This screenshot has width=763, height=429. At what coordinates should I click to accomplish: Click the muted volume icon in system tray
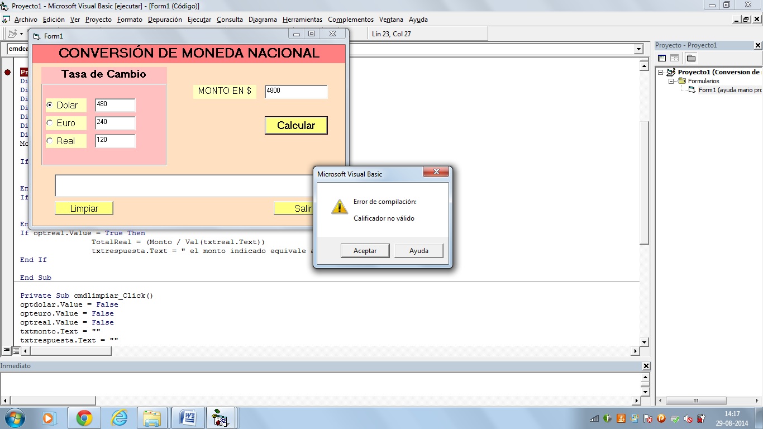(689, 418)
